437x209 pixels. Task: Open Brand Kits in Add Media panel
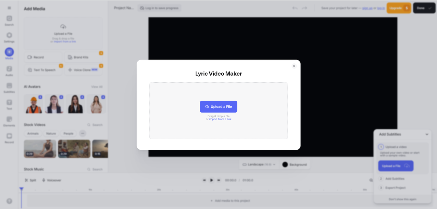[83, 57]
